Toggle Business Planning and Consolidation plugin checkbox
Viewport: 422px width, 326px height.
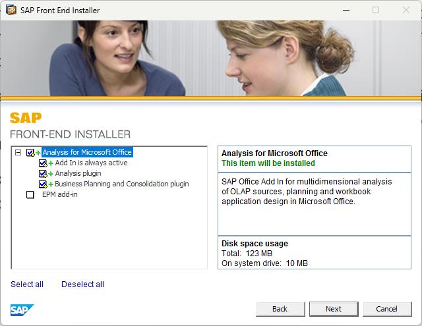42,184
